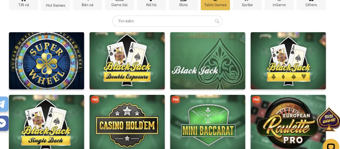Select the Slots category tab
This screenshot has width=340, height=149.
pos(183,5)
